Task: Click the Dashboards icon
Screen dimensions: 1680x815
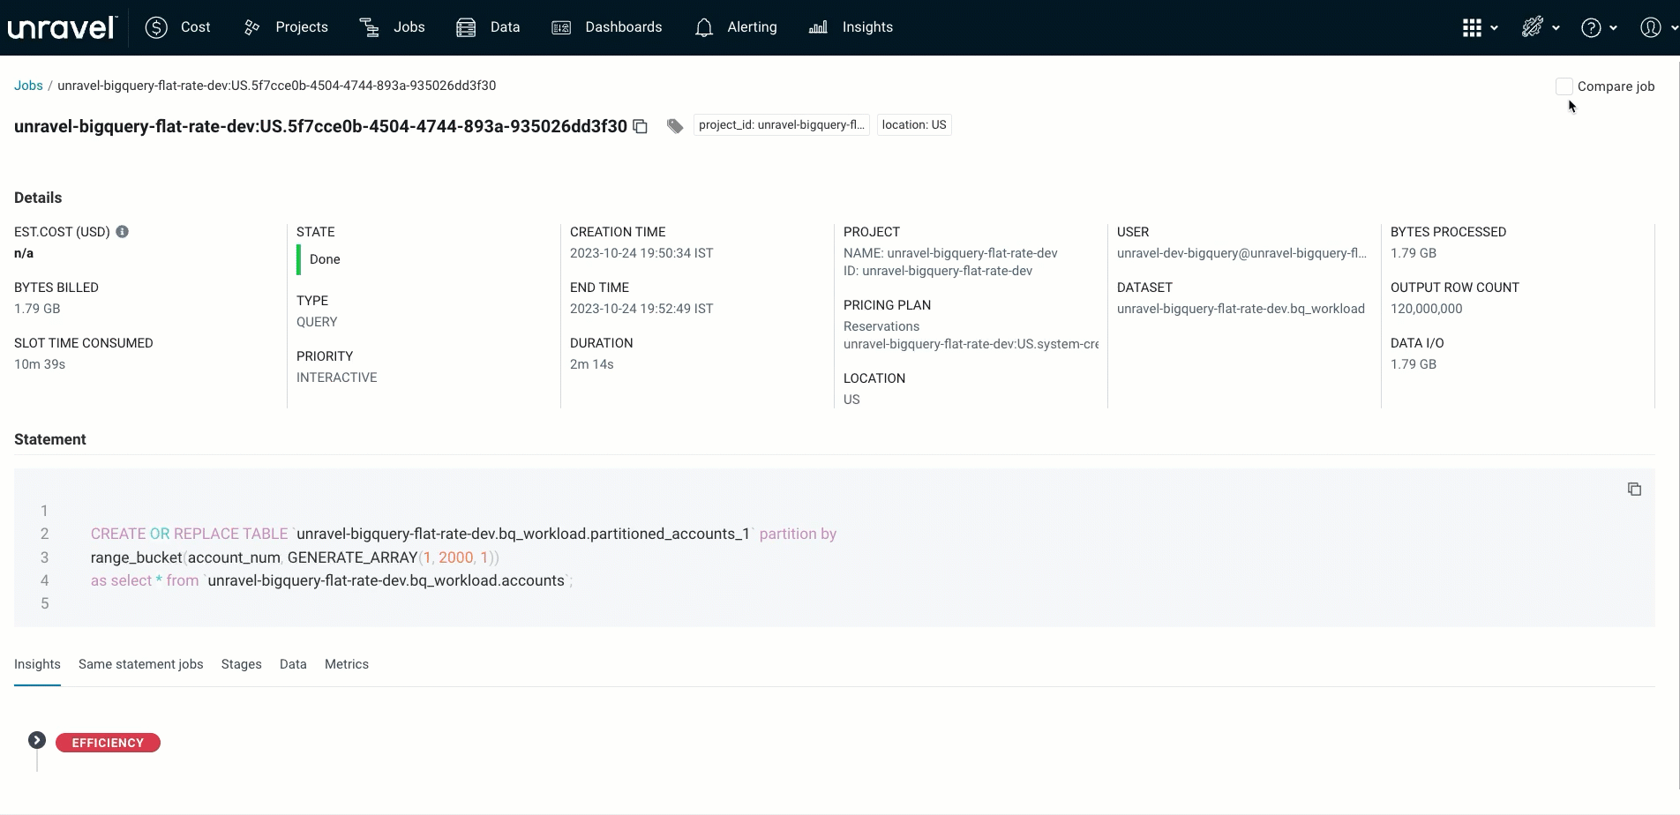Action: click(x=560, y=27)
